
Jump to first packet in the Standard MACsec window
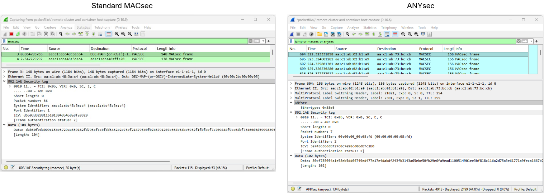(87, 34)
